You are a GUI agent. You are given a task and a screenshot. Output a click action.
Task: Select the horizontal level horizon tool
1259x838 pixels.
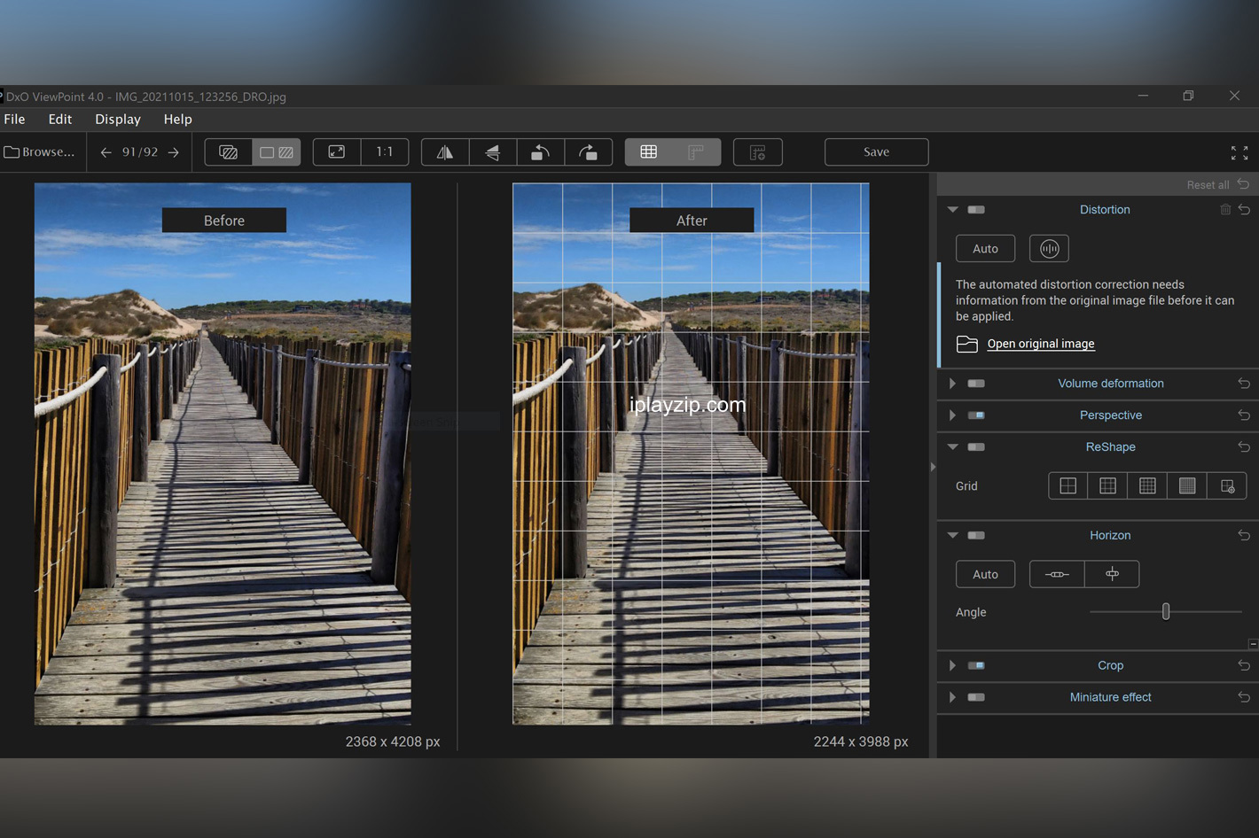pyautogui.click(x=1057, y=574)
